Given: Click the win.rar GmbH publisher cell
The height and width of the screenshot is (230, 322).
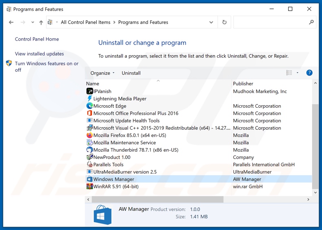Looking at the screenshot, I should coord(248,187).
